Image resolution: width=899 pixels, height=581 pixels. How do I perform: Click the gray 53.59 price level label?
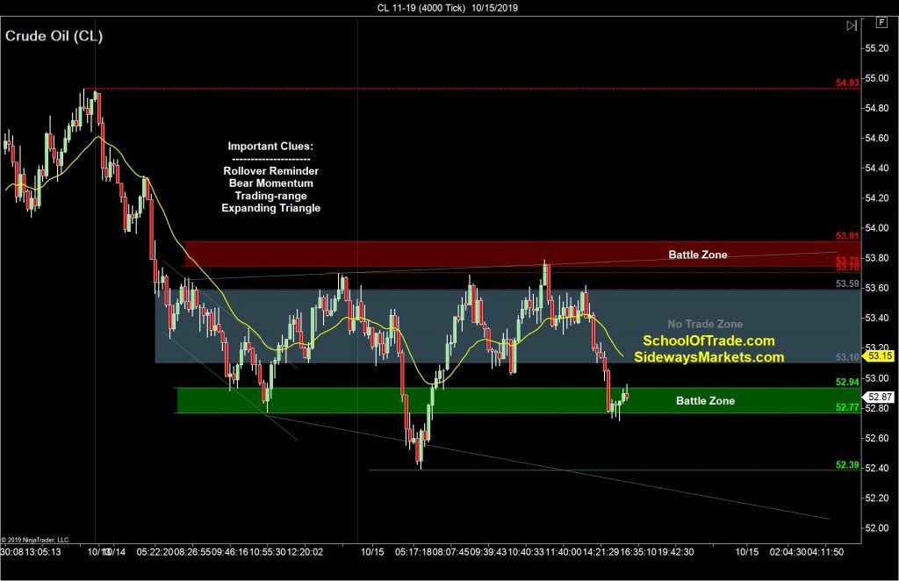click(x=847, y=283)
